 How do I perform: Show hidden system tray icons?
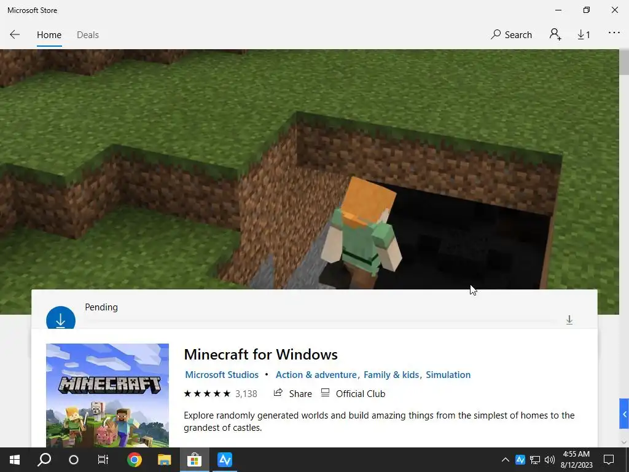pos(506,460)
